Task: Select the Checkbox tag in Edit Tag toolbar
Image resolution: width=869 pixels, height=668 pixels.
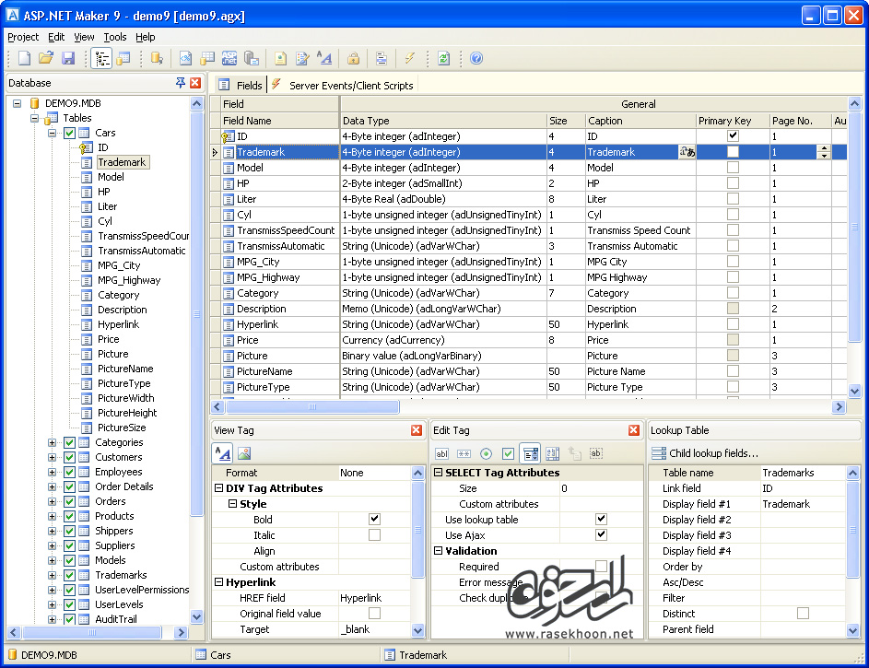Action: 508,451
